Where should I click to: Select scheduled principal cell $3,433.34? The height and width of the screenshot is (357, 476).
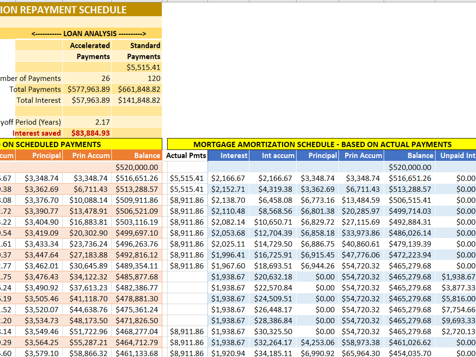tap(39, 244)
